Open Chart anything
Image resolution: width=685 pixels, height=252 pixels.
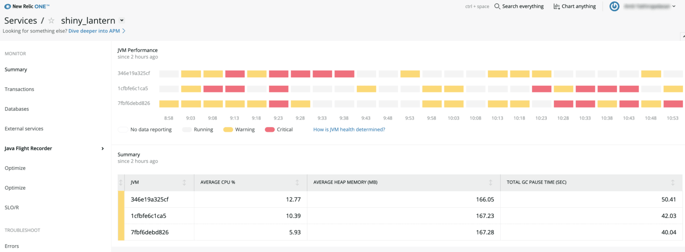click(x=574, y=6)
